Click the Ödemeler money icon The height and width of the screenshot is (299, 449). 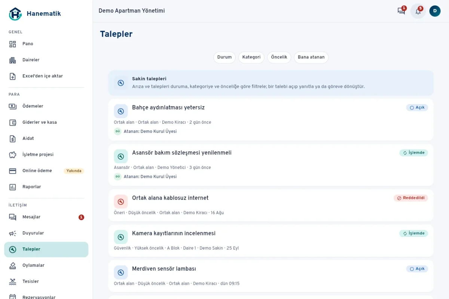[x=13, y=107]
